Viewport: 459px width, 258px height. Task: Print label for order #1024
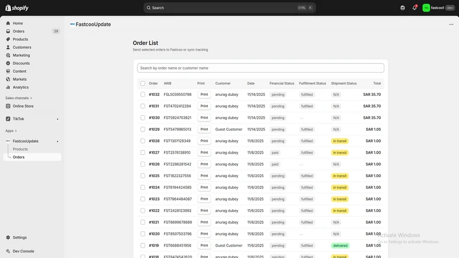[x=204, y=187]
